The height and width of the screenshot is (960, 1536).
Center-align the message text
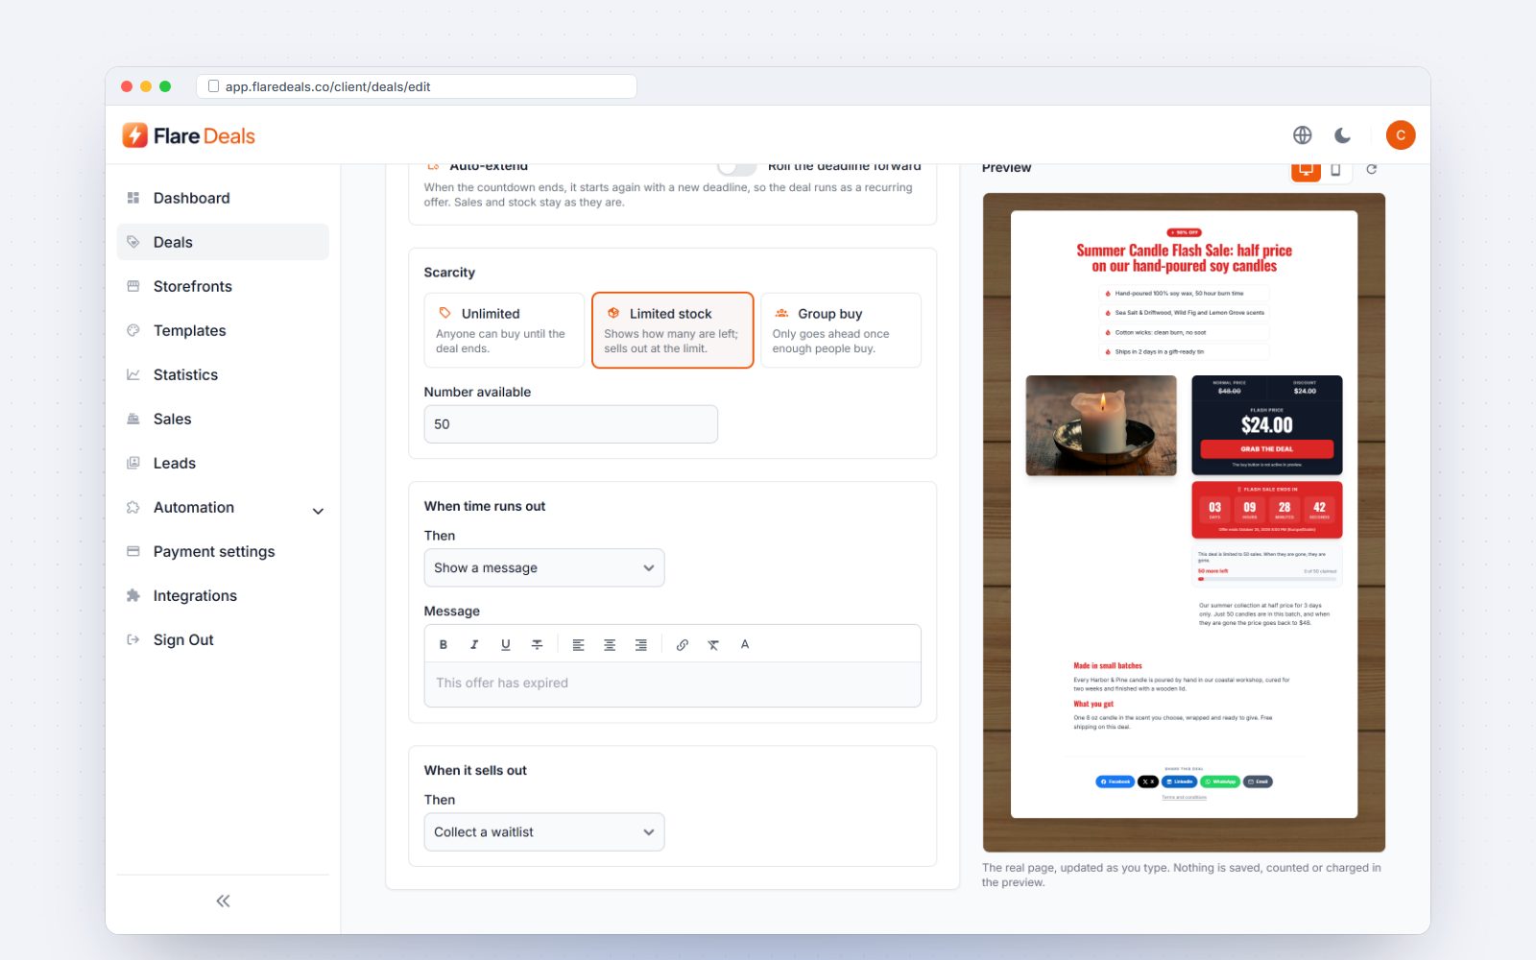click(610, 645)
